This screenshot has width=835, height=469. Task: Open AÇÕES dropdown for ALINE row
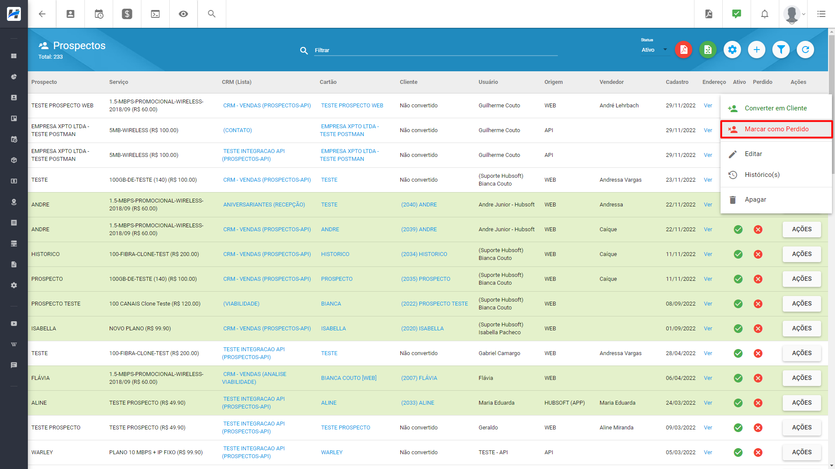tap(801, 403)
